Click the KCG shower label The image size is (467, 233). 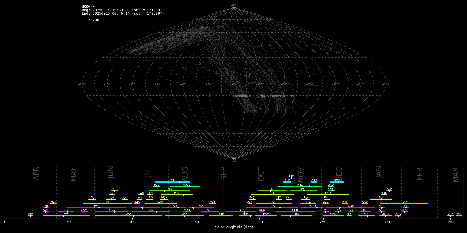186,185
